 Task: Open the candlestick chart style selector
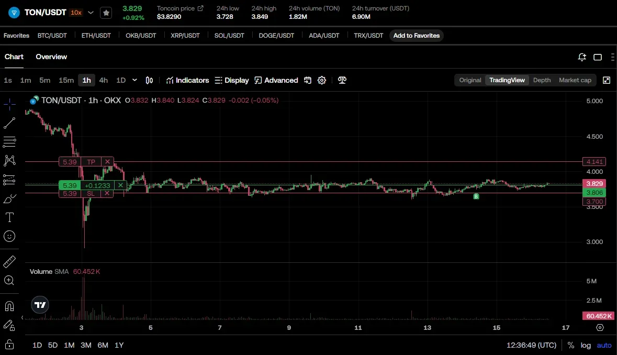tap(149, 80)
